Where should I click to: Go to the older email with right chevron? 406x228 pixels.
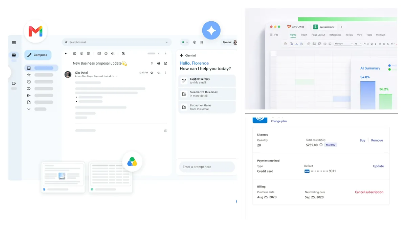point(165,53)
